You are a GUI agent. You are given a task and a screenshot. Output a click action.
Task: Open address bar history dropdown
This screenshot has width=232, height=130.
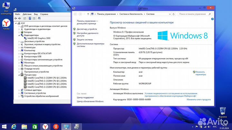(170, 14)
